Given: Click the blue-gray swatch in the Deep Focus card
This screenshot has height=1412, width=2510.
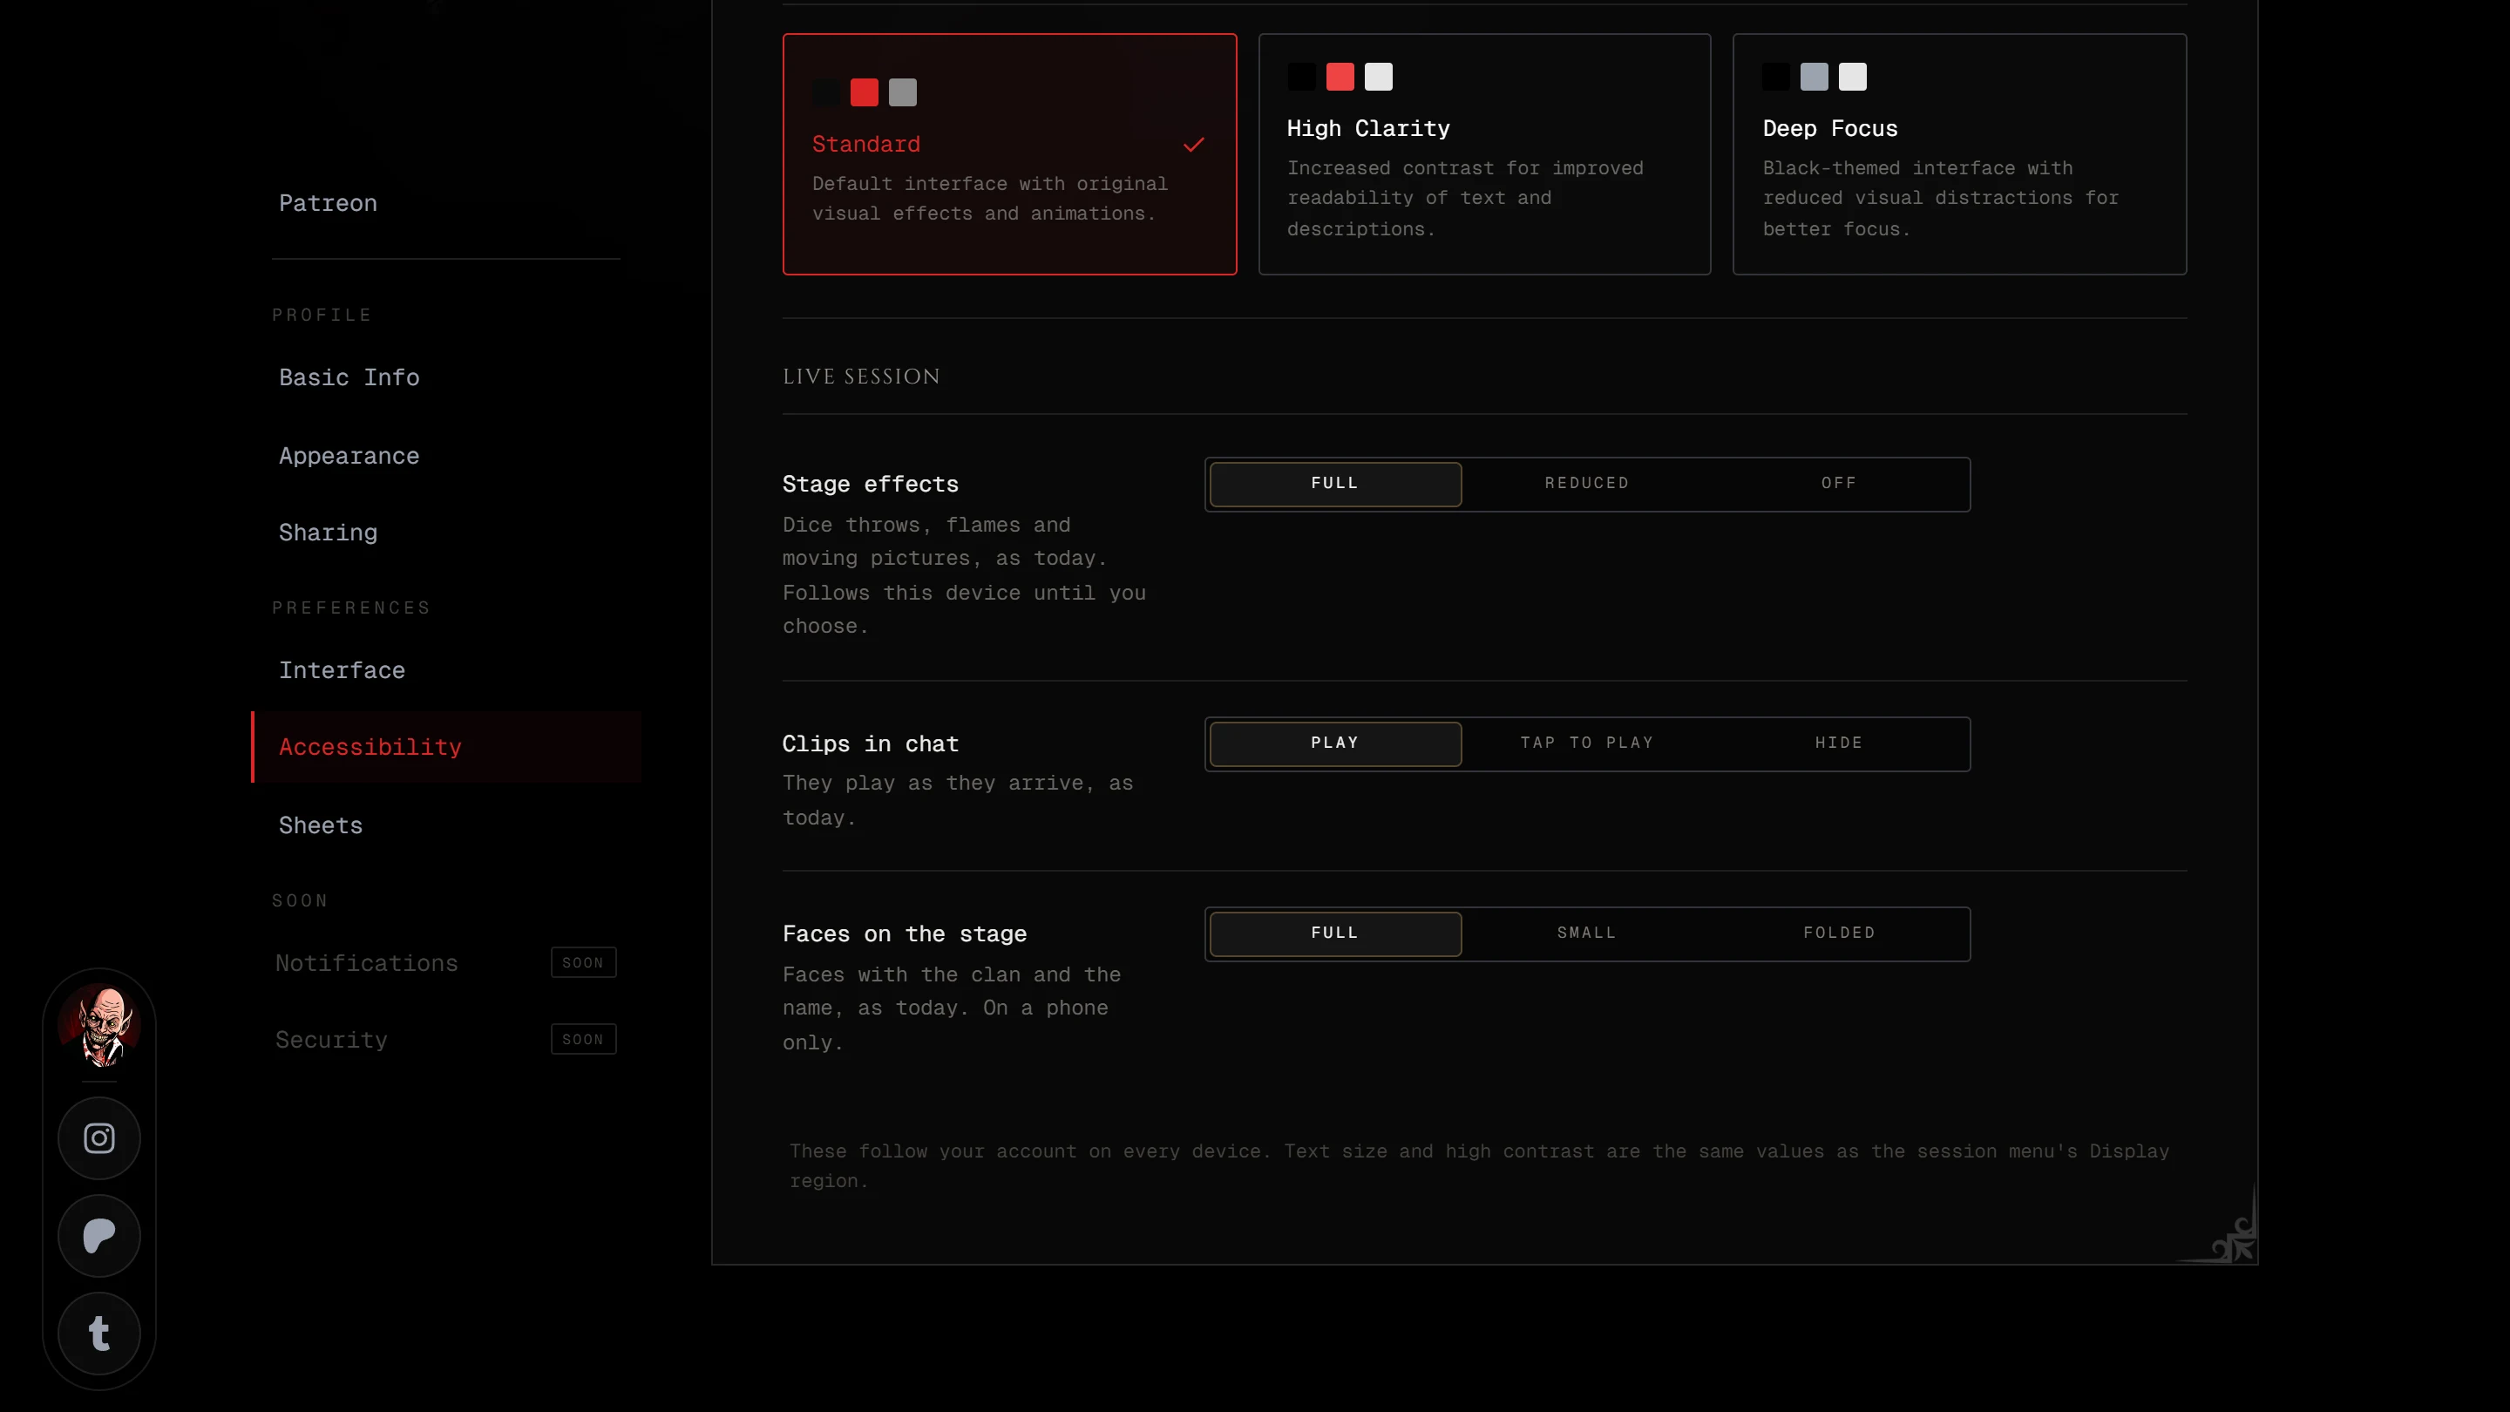Looking at the screenshot, I should [1815, 77].
